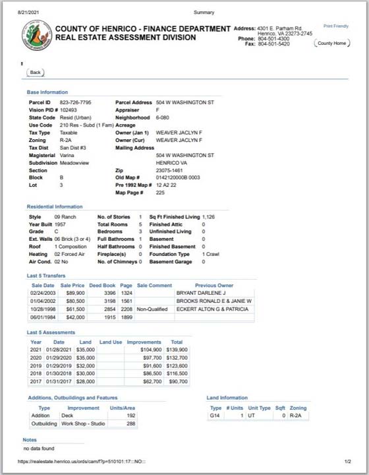Select Old Map # value 0142120000B 0003
Screen dimensions: 369x475
pyautogui.click(x=178, y=177)
